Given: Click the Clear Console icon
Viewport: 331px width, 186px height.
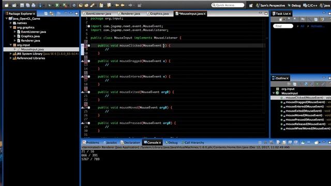Looking at the screenshot, I should pyautogui.click(x=278, y=143).
